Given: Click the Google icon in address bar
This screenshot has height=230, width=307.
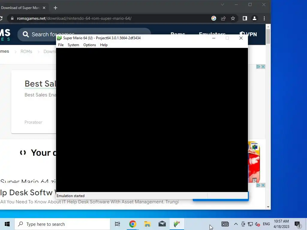Looking at the screenshot, I should coord(213,18).
